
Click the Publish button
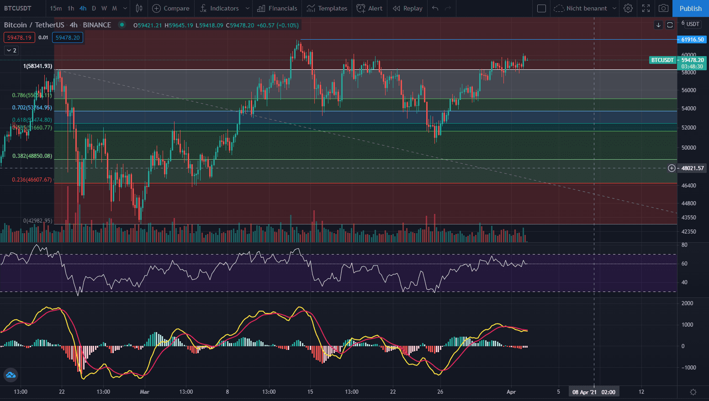[690, 8]
